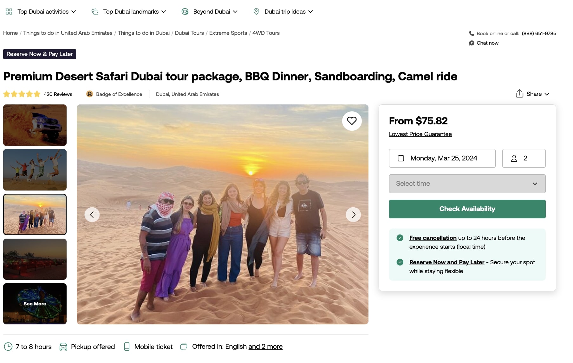Click the Free cancellation link

pyautogui.click(x=433, y=238)
